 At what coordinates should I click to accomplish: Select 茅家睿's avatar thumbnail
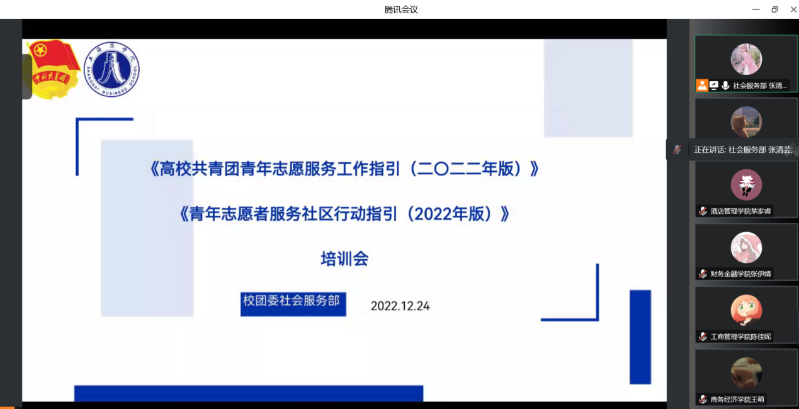click(746, 185)
